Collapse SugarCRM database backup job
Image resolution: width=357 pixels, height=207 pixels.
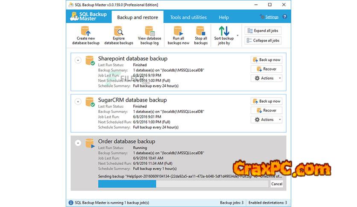[x=78, y=101]
